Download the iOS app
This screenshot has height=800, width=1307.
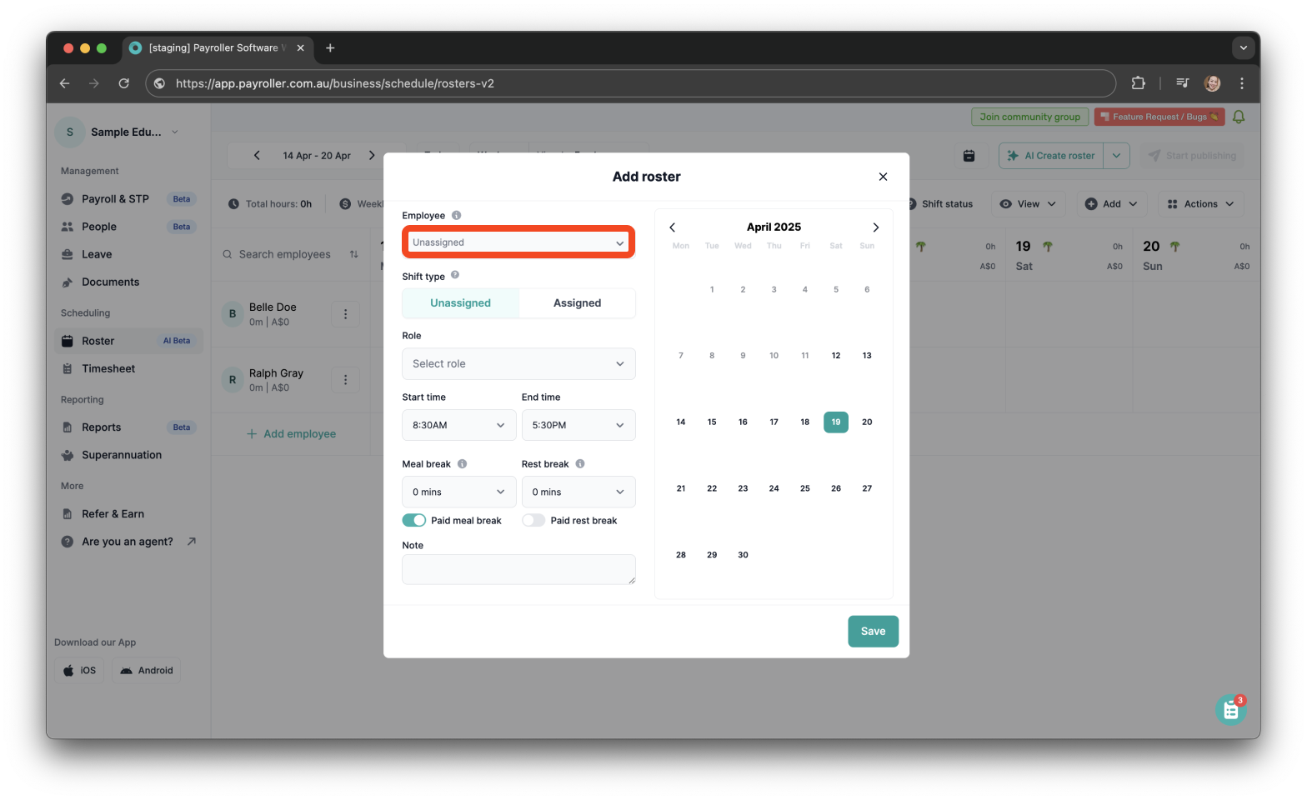79,671
